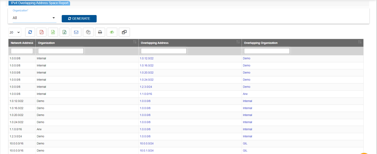
Task: Open overlapping address 1.0.20.0/22 link
Action: click(147, 73)
